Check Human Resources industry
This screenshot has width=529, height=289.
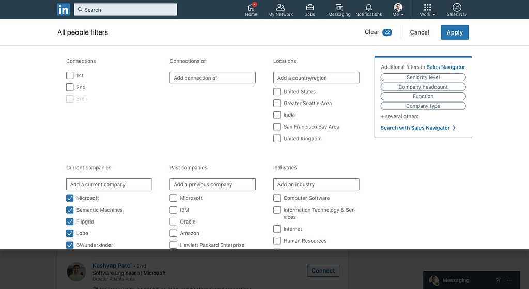coord(277,241)
